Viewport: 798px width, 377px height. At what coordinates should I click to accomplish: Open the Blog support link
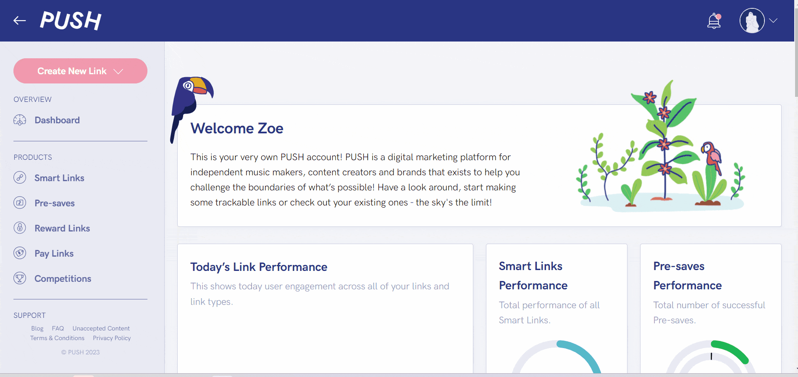pos(37,328)
